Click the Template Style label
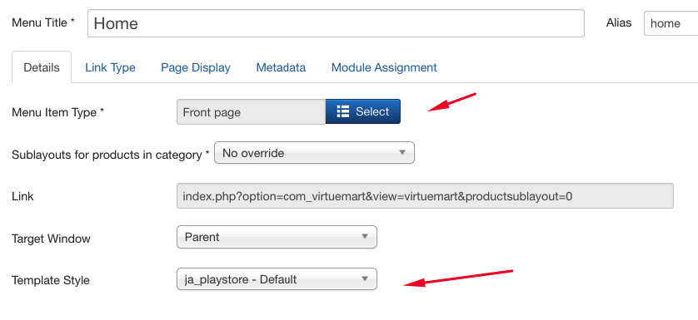This screenshot has width=698, height=320. [51, 280]
